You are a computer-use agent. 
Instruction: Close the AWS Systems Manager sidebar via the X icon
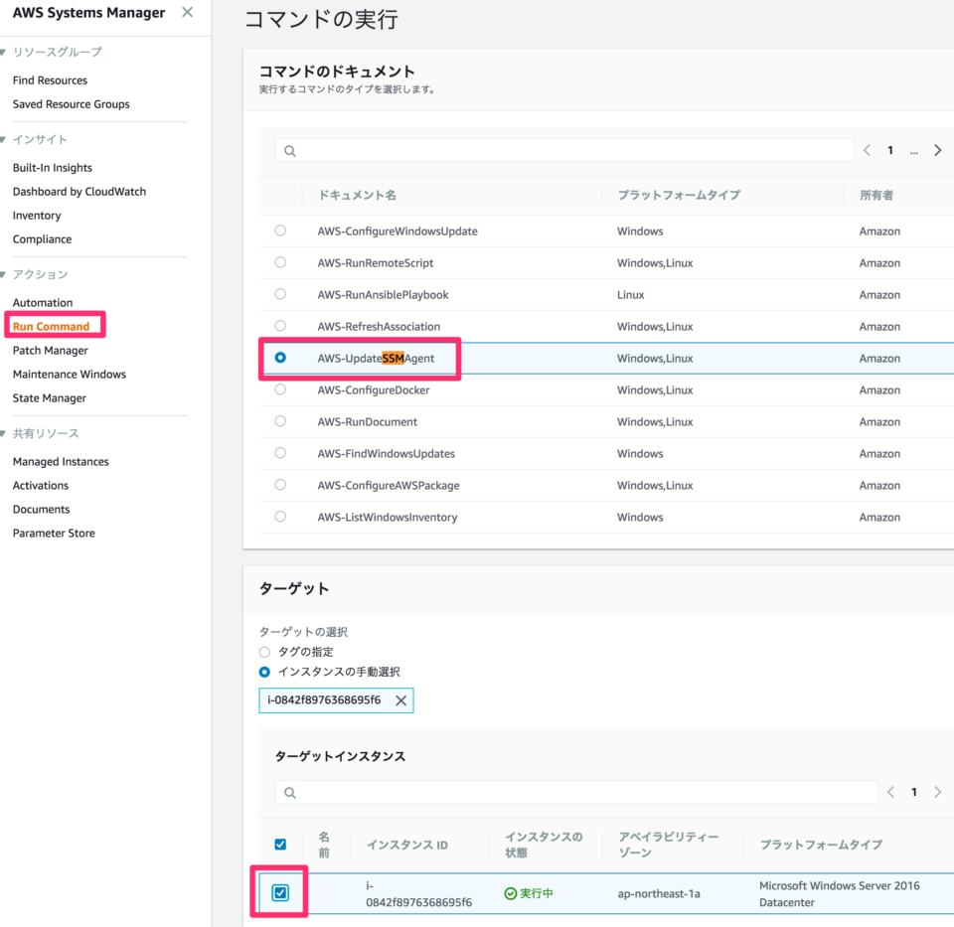[186, 13]
